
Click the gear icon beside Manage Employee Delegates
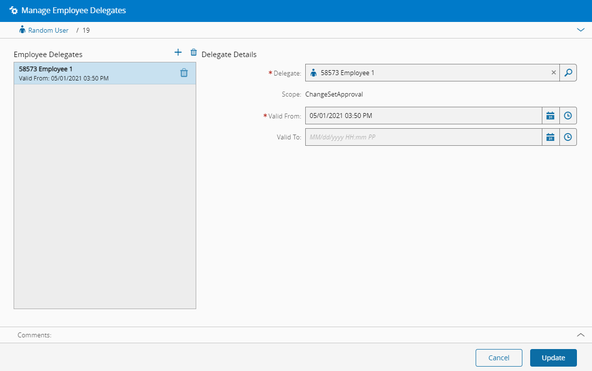pos(14,11)
